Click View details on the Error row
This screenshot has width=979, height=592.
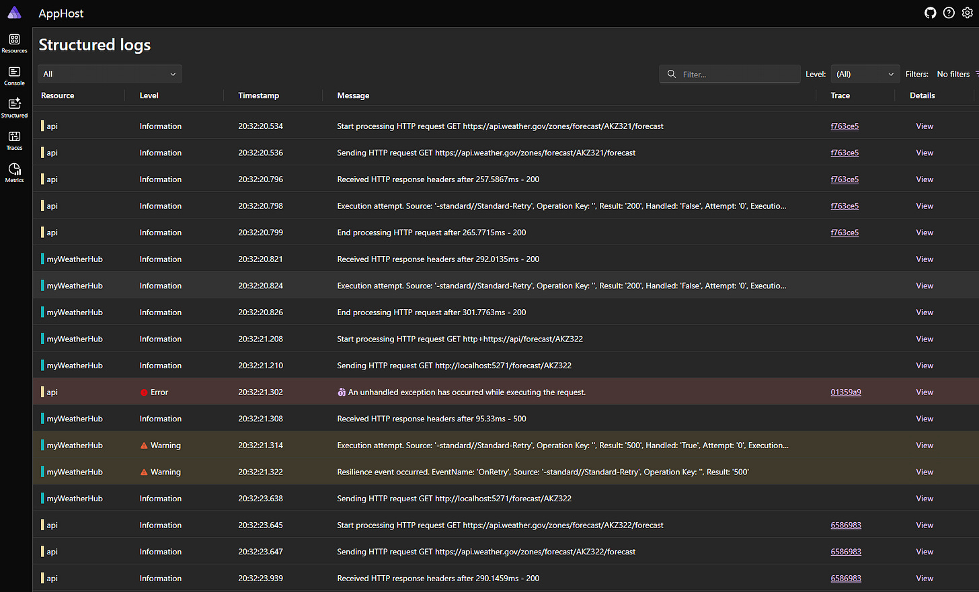(924, 392)
